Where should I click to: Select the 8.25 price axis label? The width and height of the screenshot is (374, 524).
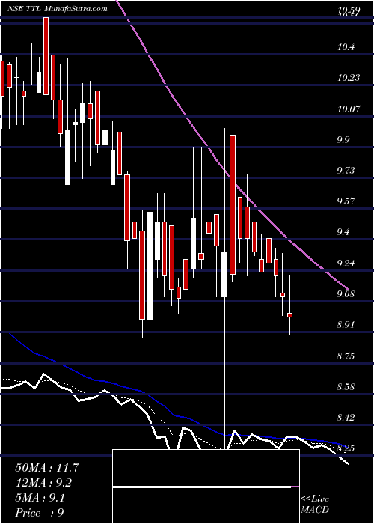[347, 448]
